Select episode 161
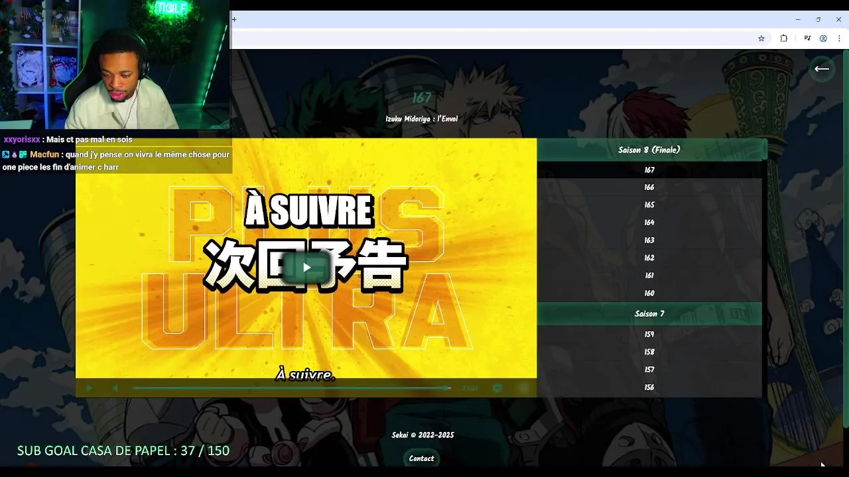This screenshot has height=477, width=849. [649, 276]
